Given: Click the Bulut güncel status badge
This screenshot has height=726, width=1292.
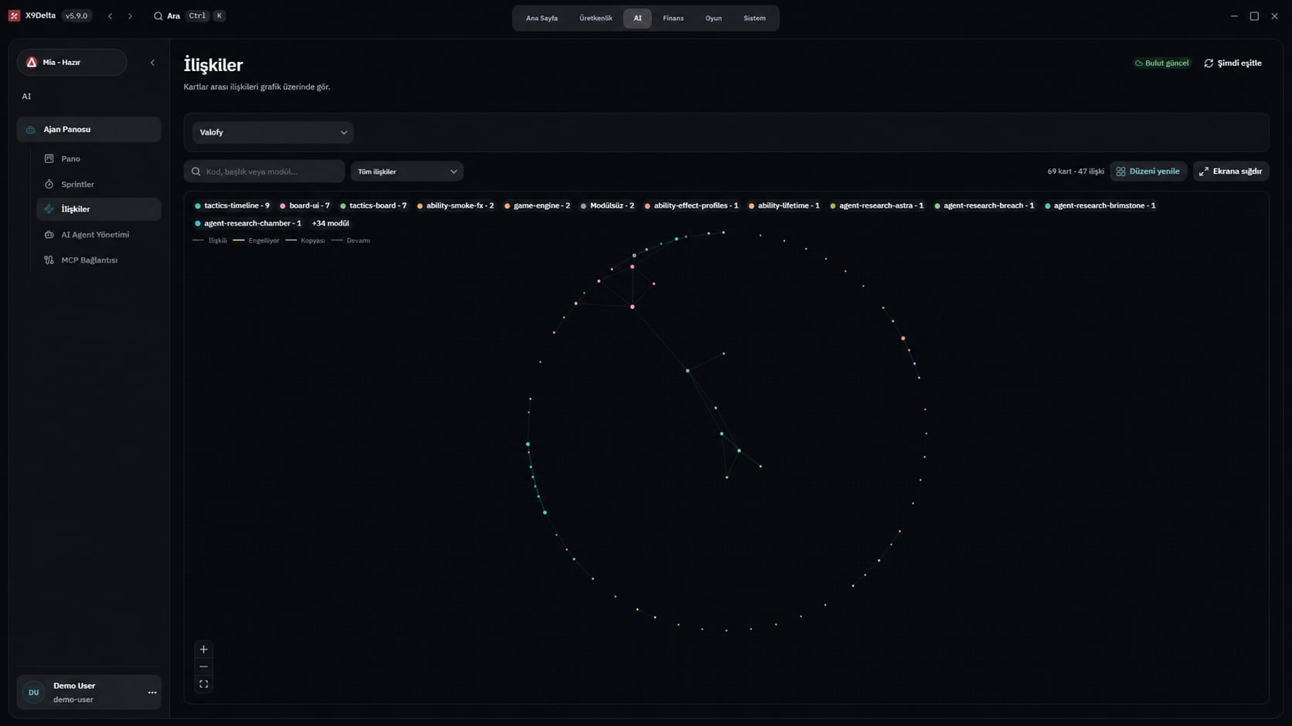Looking at the screenshot, I should coord(1162,63).
